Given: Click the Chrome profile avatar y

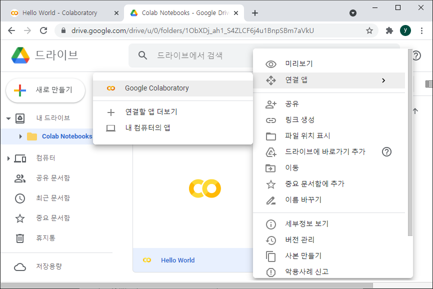Looking at the screenshot, I should point(405,30).
